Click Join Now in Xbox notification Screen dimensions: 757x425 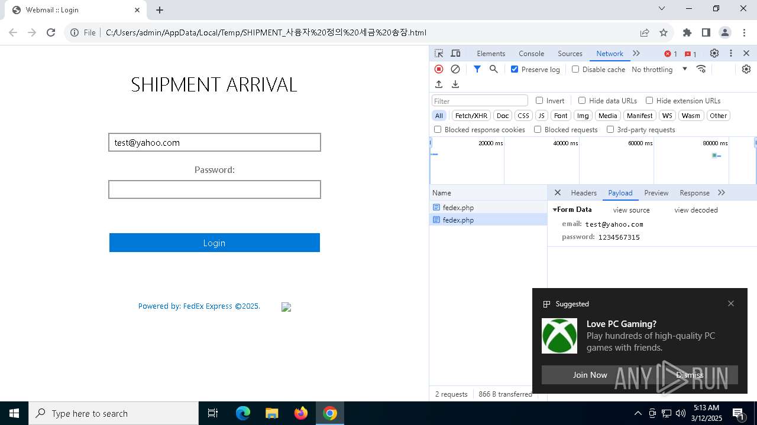tap(590, 375)
